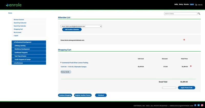Viewport: 205px width, 108px height.
Task: Open the Lifelong Learning category
Action: point(29,46)
